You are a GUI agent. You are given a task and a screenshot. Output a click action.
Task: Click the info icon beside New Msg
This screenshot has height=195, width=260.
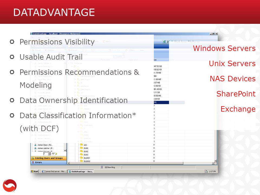102,167
